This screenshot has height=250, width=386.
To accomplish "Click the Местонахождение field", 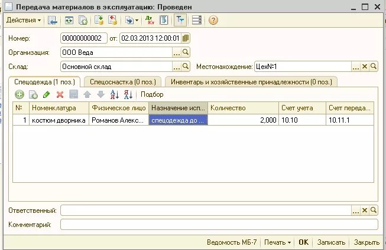I will coord(303,67).
